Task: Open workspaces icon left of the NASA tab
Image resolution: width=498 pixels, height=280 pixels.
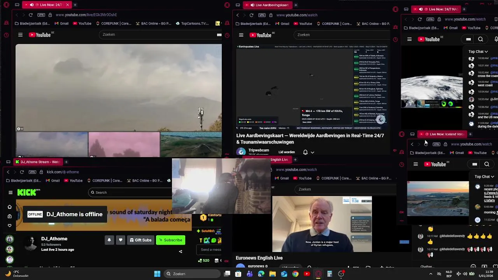Action: tap(406, 9)
